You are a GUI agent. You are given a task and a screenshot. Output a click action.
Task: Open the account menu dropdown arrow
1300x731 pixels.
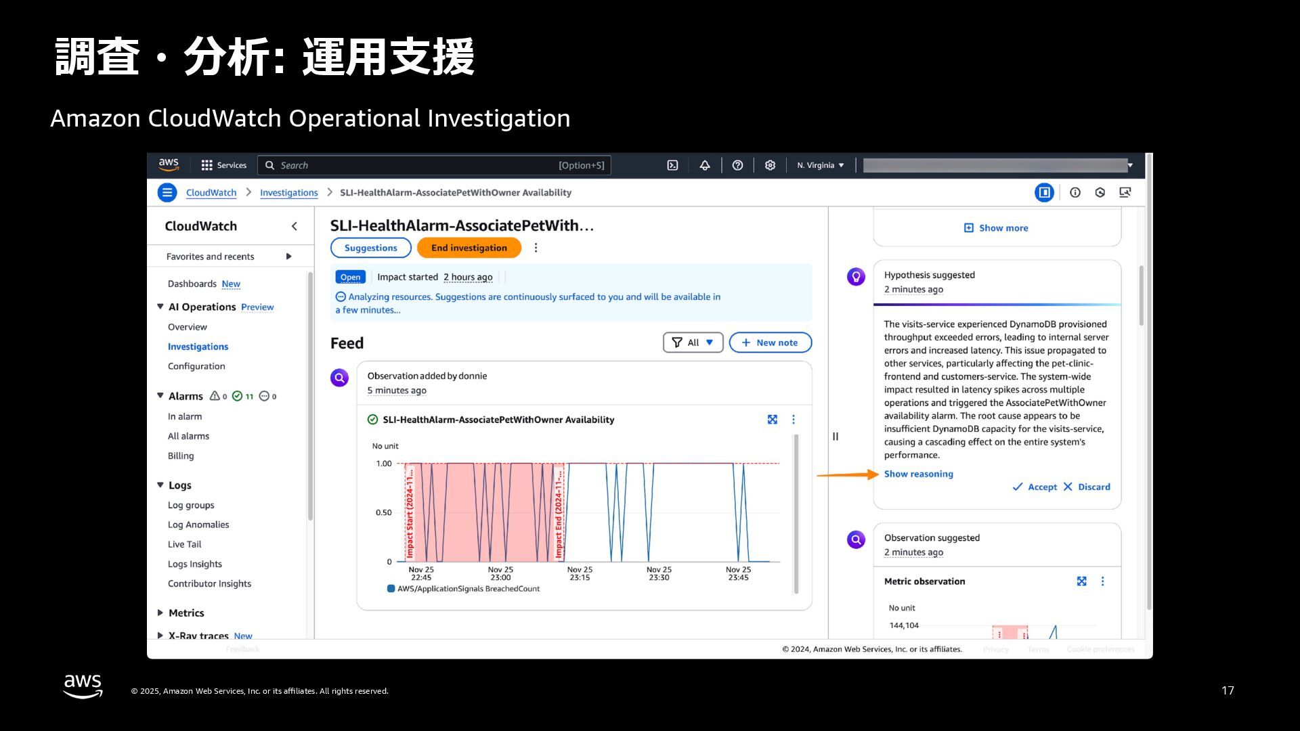pyautogui.click(x=1130, y=165)
